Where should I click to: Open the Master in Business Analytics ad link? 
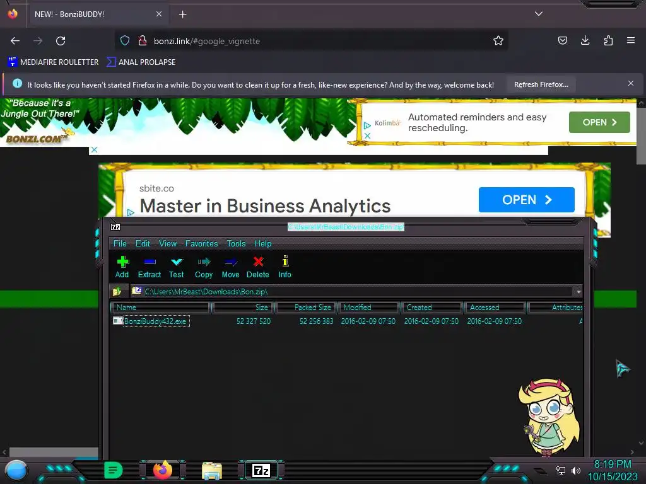pyautogui.click(x=265, y=206)
